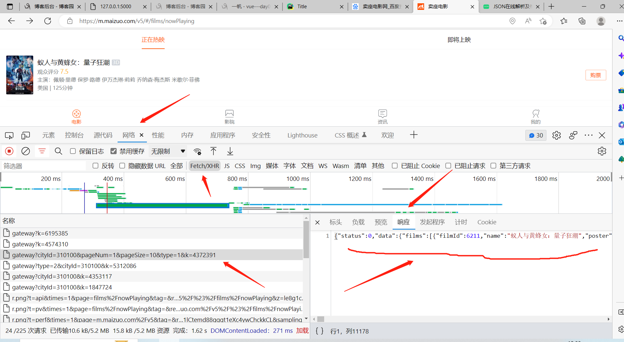Add a new DevTools tool tab
The height and width of the screenshot is (342, 624).
414,135
